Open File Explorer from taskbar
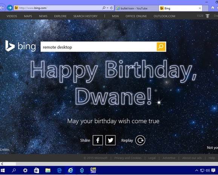The image size is (218, 175). click(x=48, y=170)
